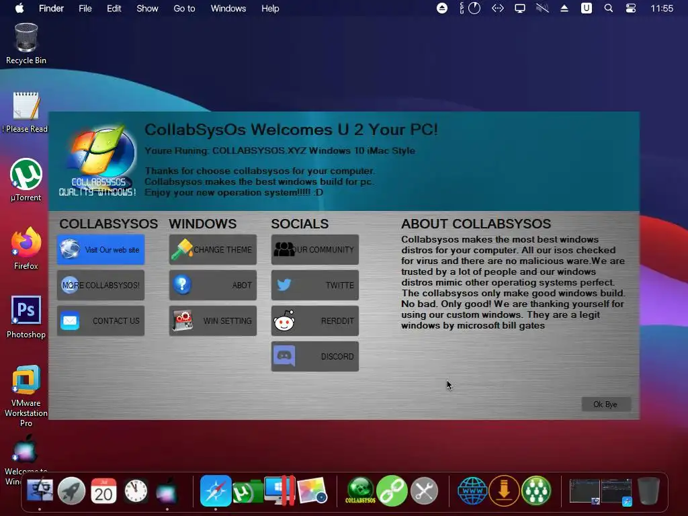Open the Recycle Bin desktop icon

coord(26,44)
